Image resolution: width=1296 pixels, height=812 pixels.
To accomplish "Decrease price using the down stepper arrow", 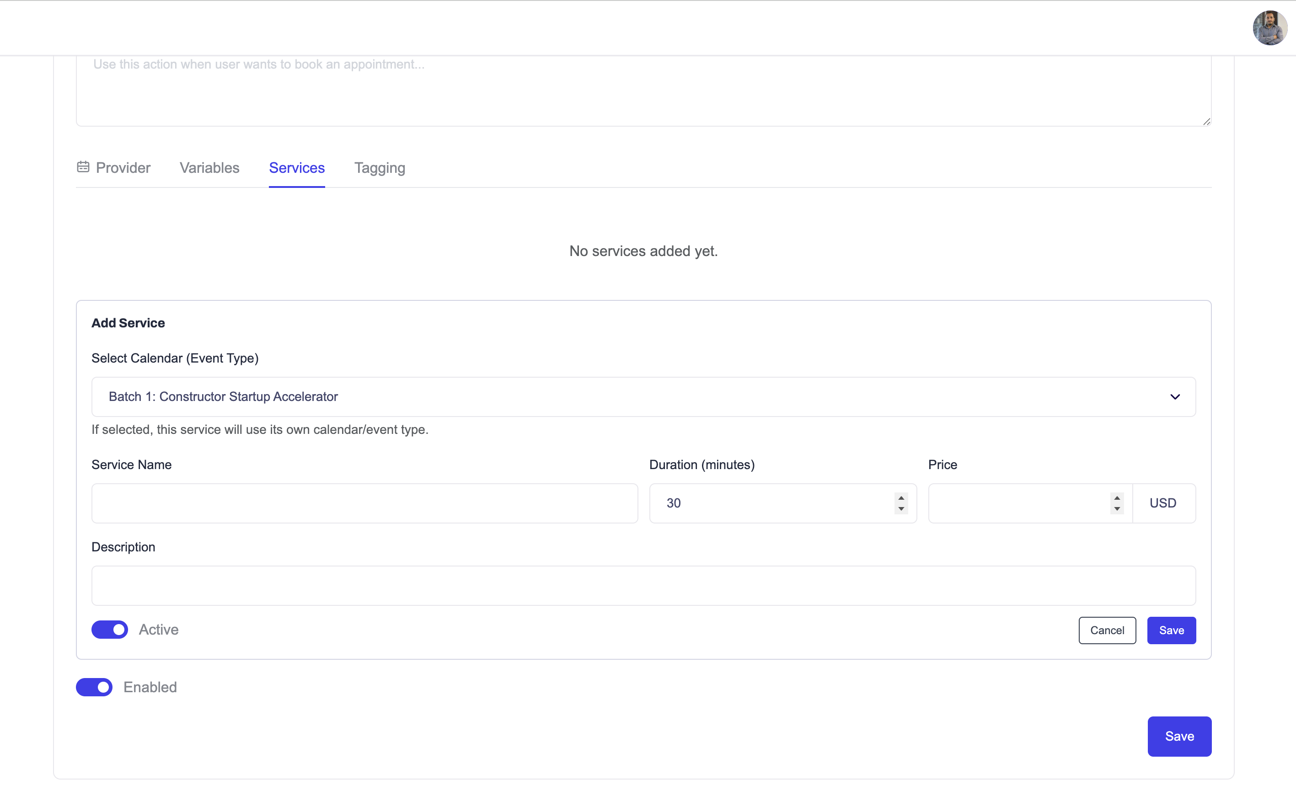I will coord(1117,508).
